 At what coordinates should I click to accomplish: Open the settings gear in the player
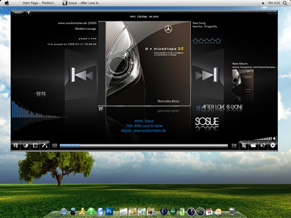272,145
